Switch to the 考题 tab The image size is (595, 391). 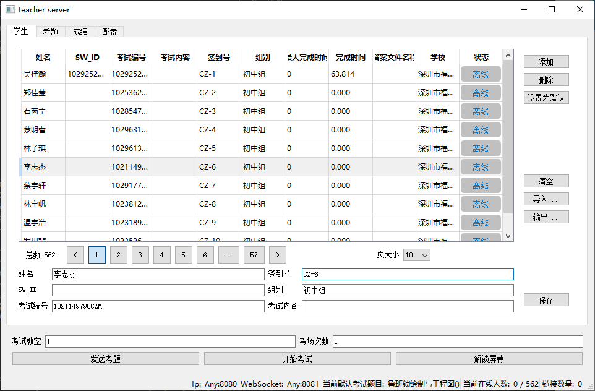51,32
